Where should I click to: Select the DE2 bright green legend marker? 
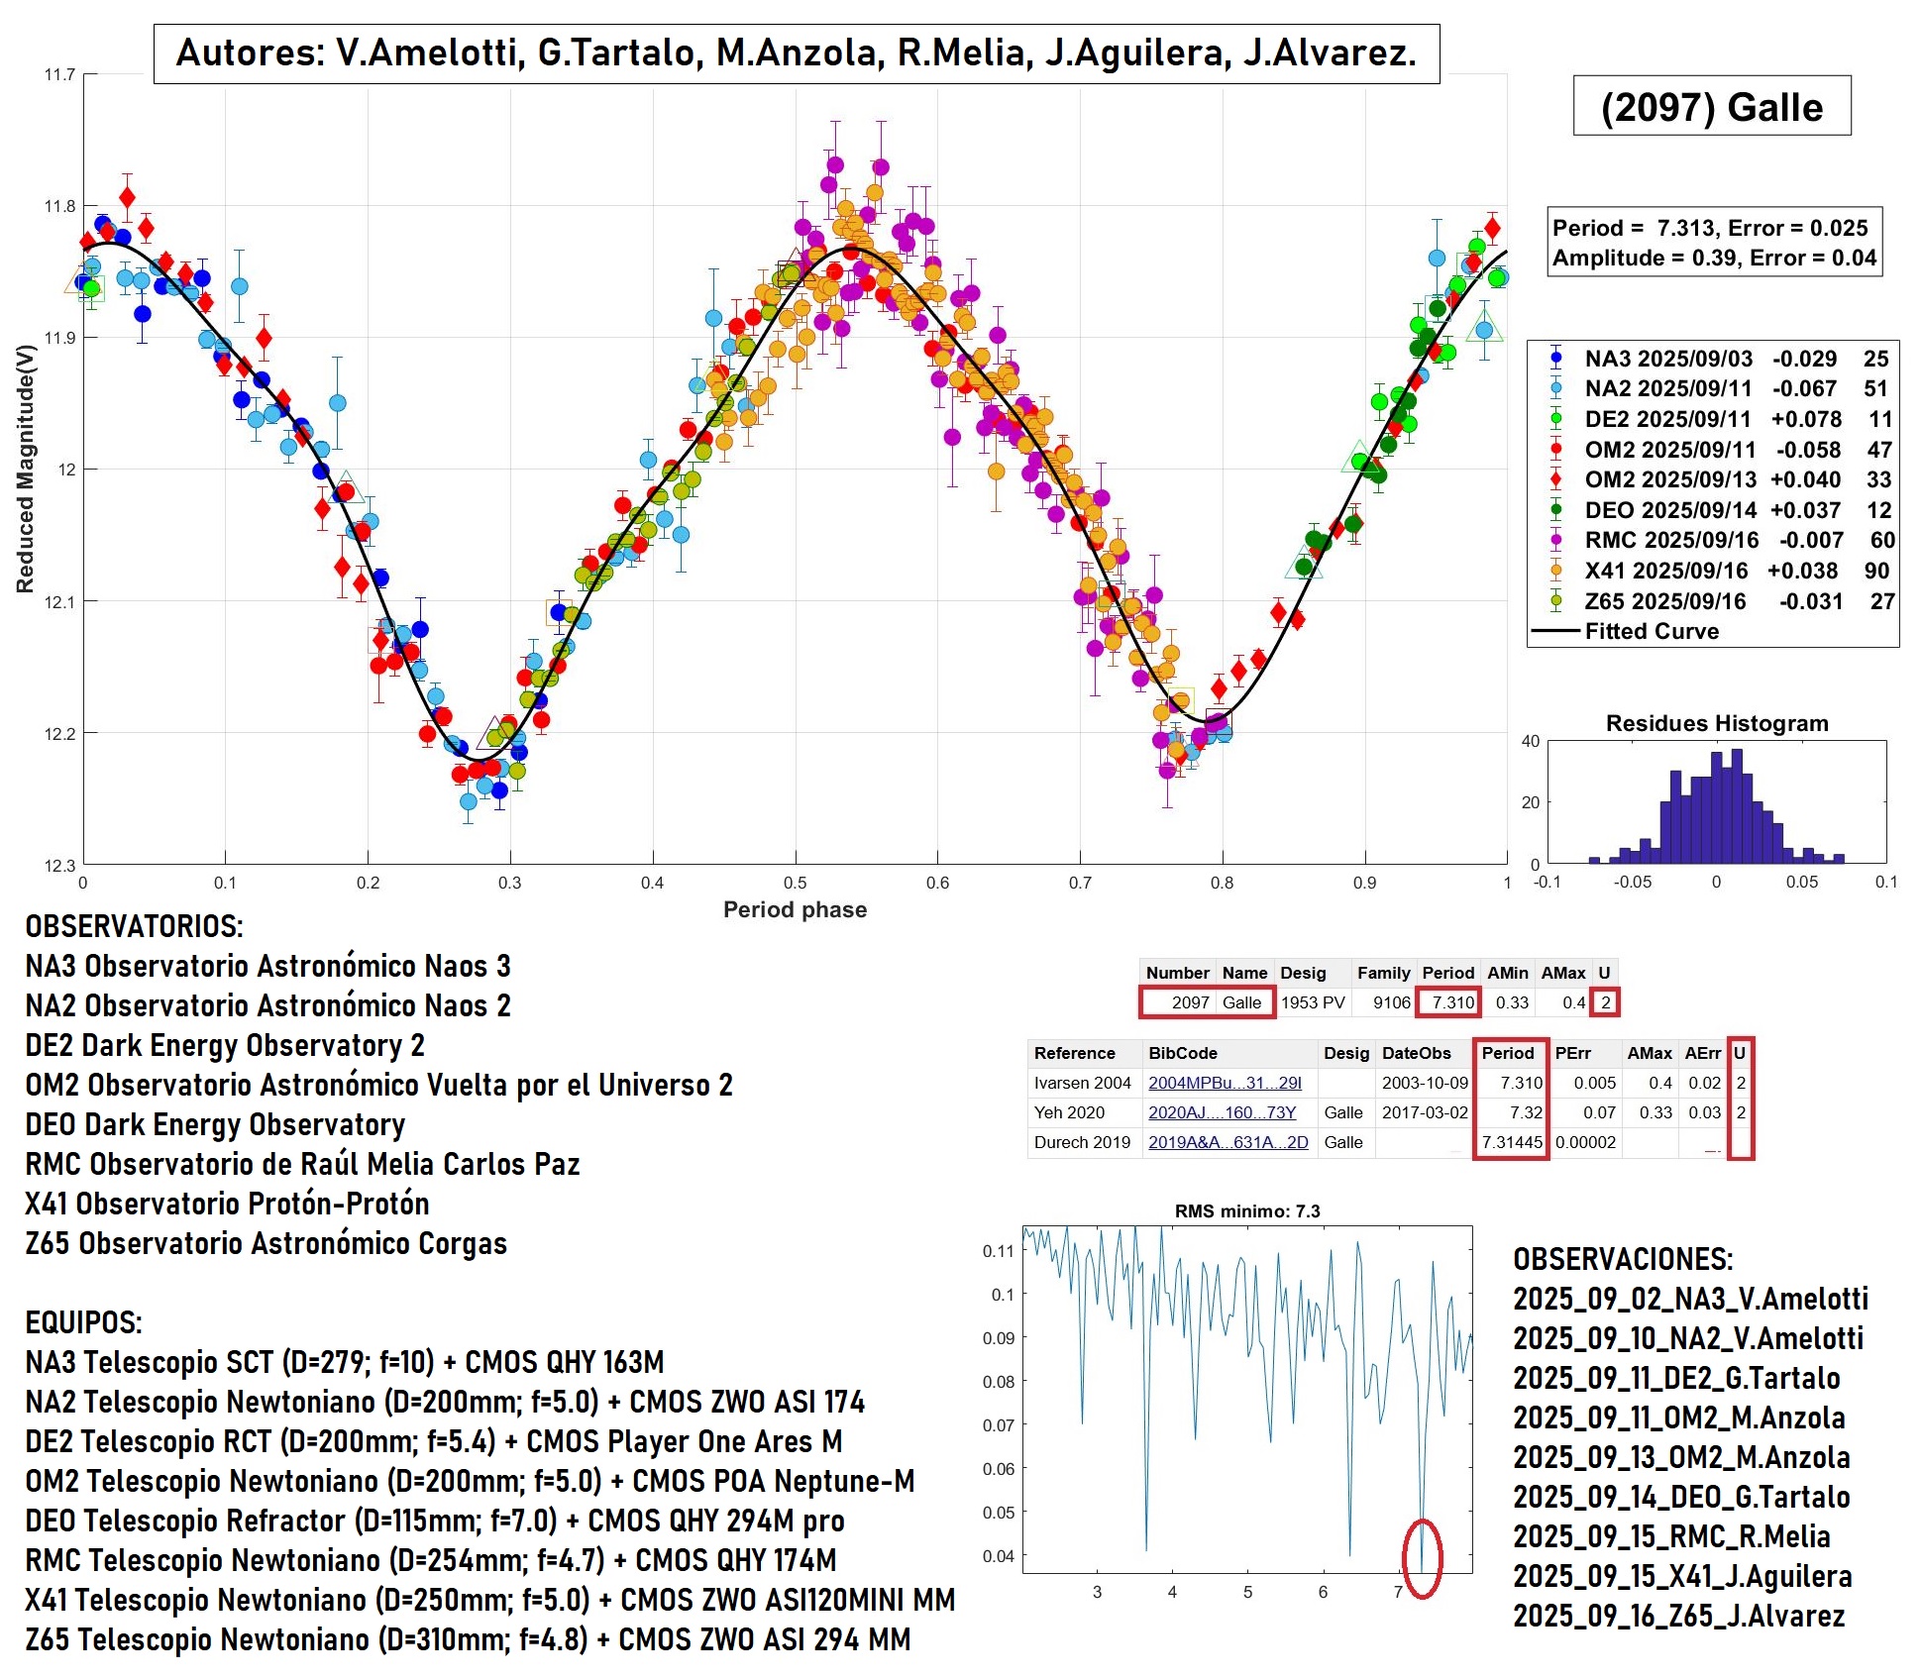[1555, 419]
